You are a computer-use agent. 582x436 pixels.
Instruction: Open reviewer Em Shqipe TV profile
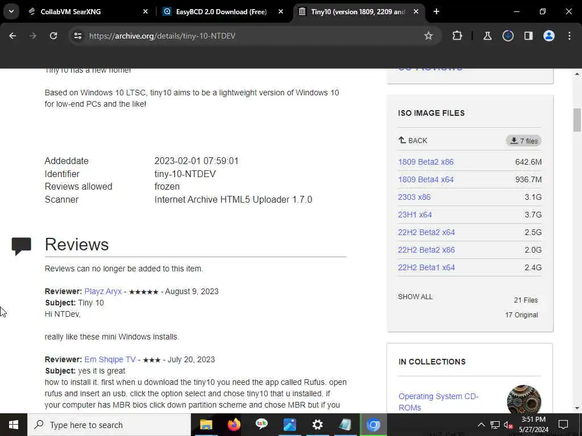tap(110, 359)
